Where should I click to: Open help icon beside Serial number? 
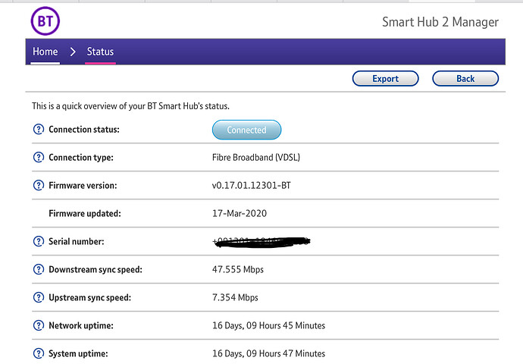point(39,241)
